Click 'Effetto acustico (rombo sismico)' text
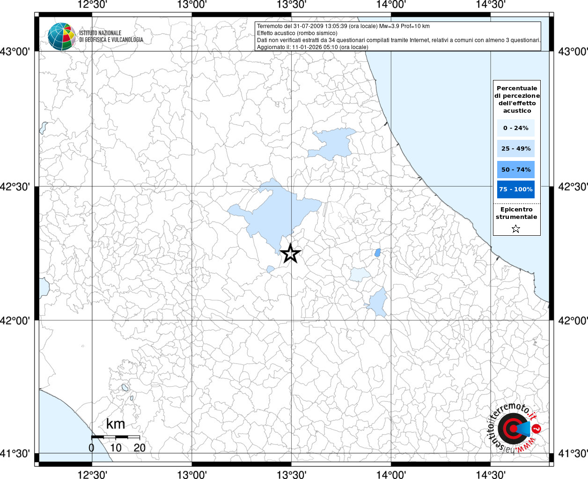The height and width of the screenshot is (479, 588). click(x=297, y=33)
